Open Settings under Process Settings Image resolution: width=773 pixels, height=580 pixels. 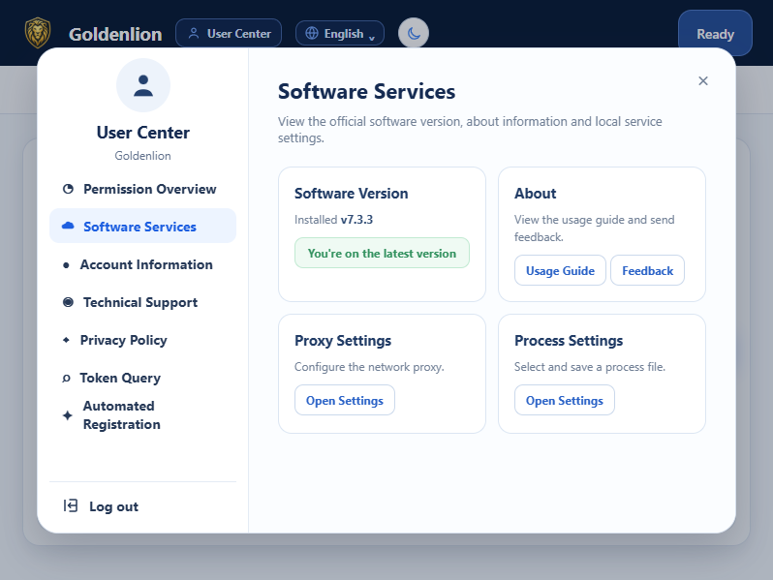[565, 400]
